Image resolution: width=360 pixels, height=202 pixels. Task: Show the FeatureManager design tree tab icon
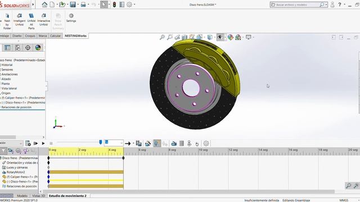click(7, 48)
